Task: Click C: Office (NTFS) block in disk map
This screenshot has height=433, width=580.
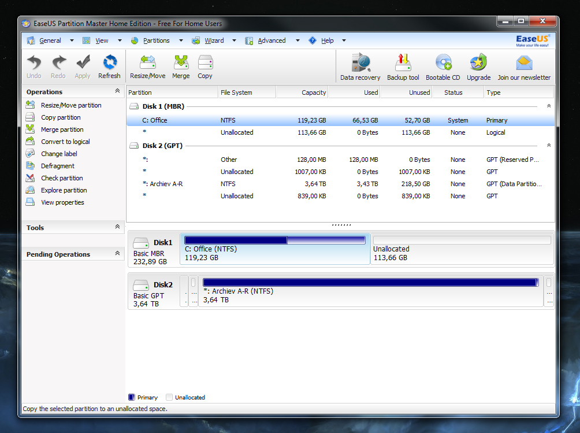Action: tap(275, 249)
